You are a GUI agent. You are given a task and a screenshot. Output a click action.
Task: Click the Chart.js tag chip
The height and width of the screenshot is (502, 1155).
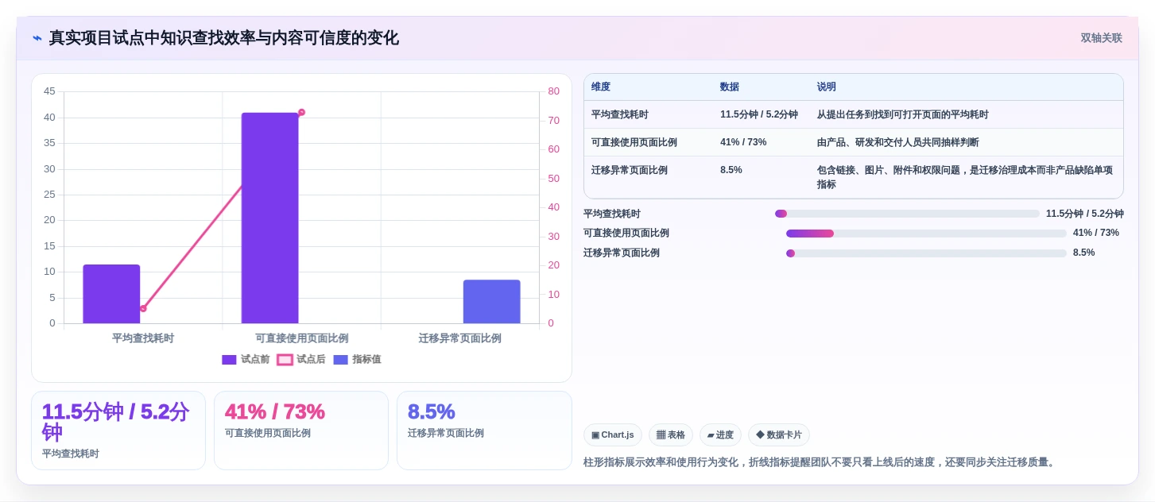(613, 434)
